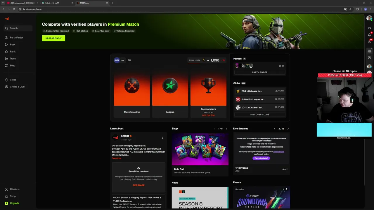Open the game card three-dots menu

pos(123,60)
